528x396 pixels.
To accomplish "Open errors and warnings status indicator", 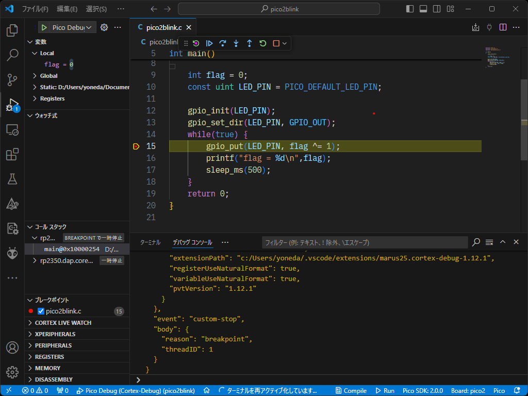I will (x=35, y=391).
